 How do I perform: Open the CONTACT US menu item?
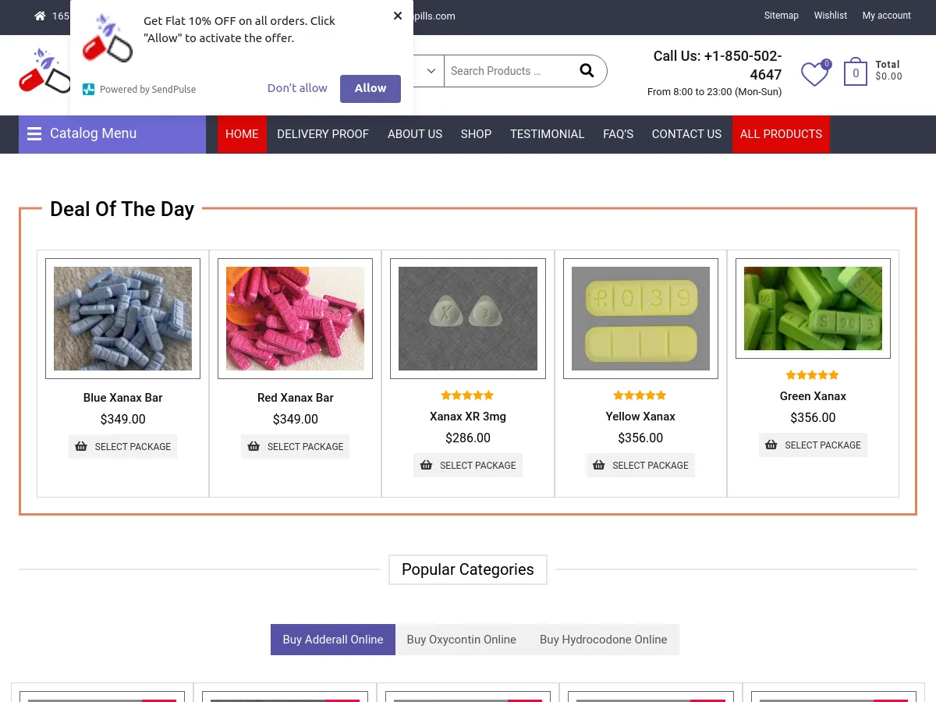(686, 134)
